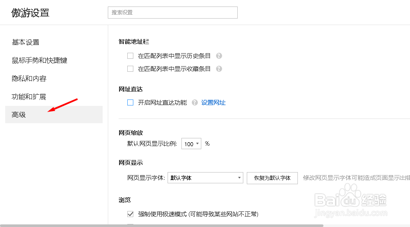Uncheck 强制使用极速模式 checkbox
The height and width of the screenshot is (227, 410).
[x=130, y=214]
